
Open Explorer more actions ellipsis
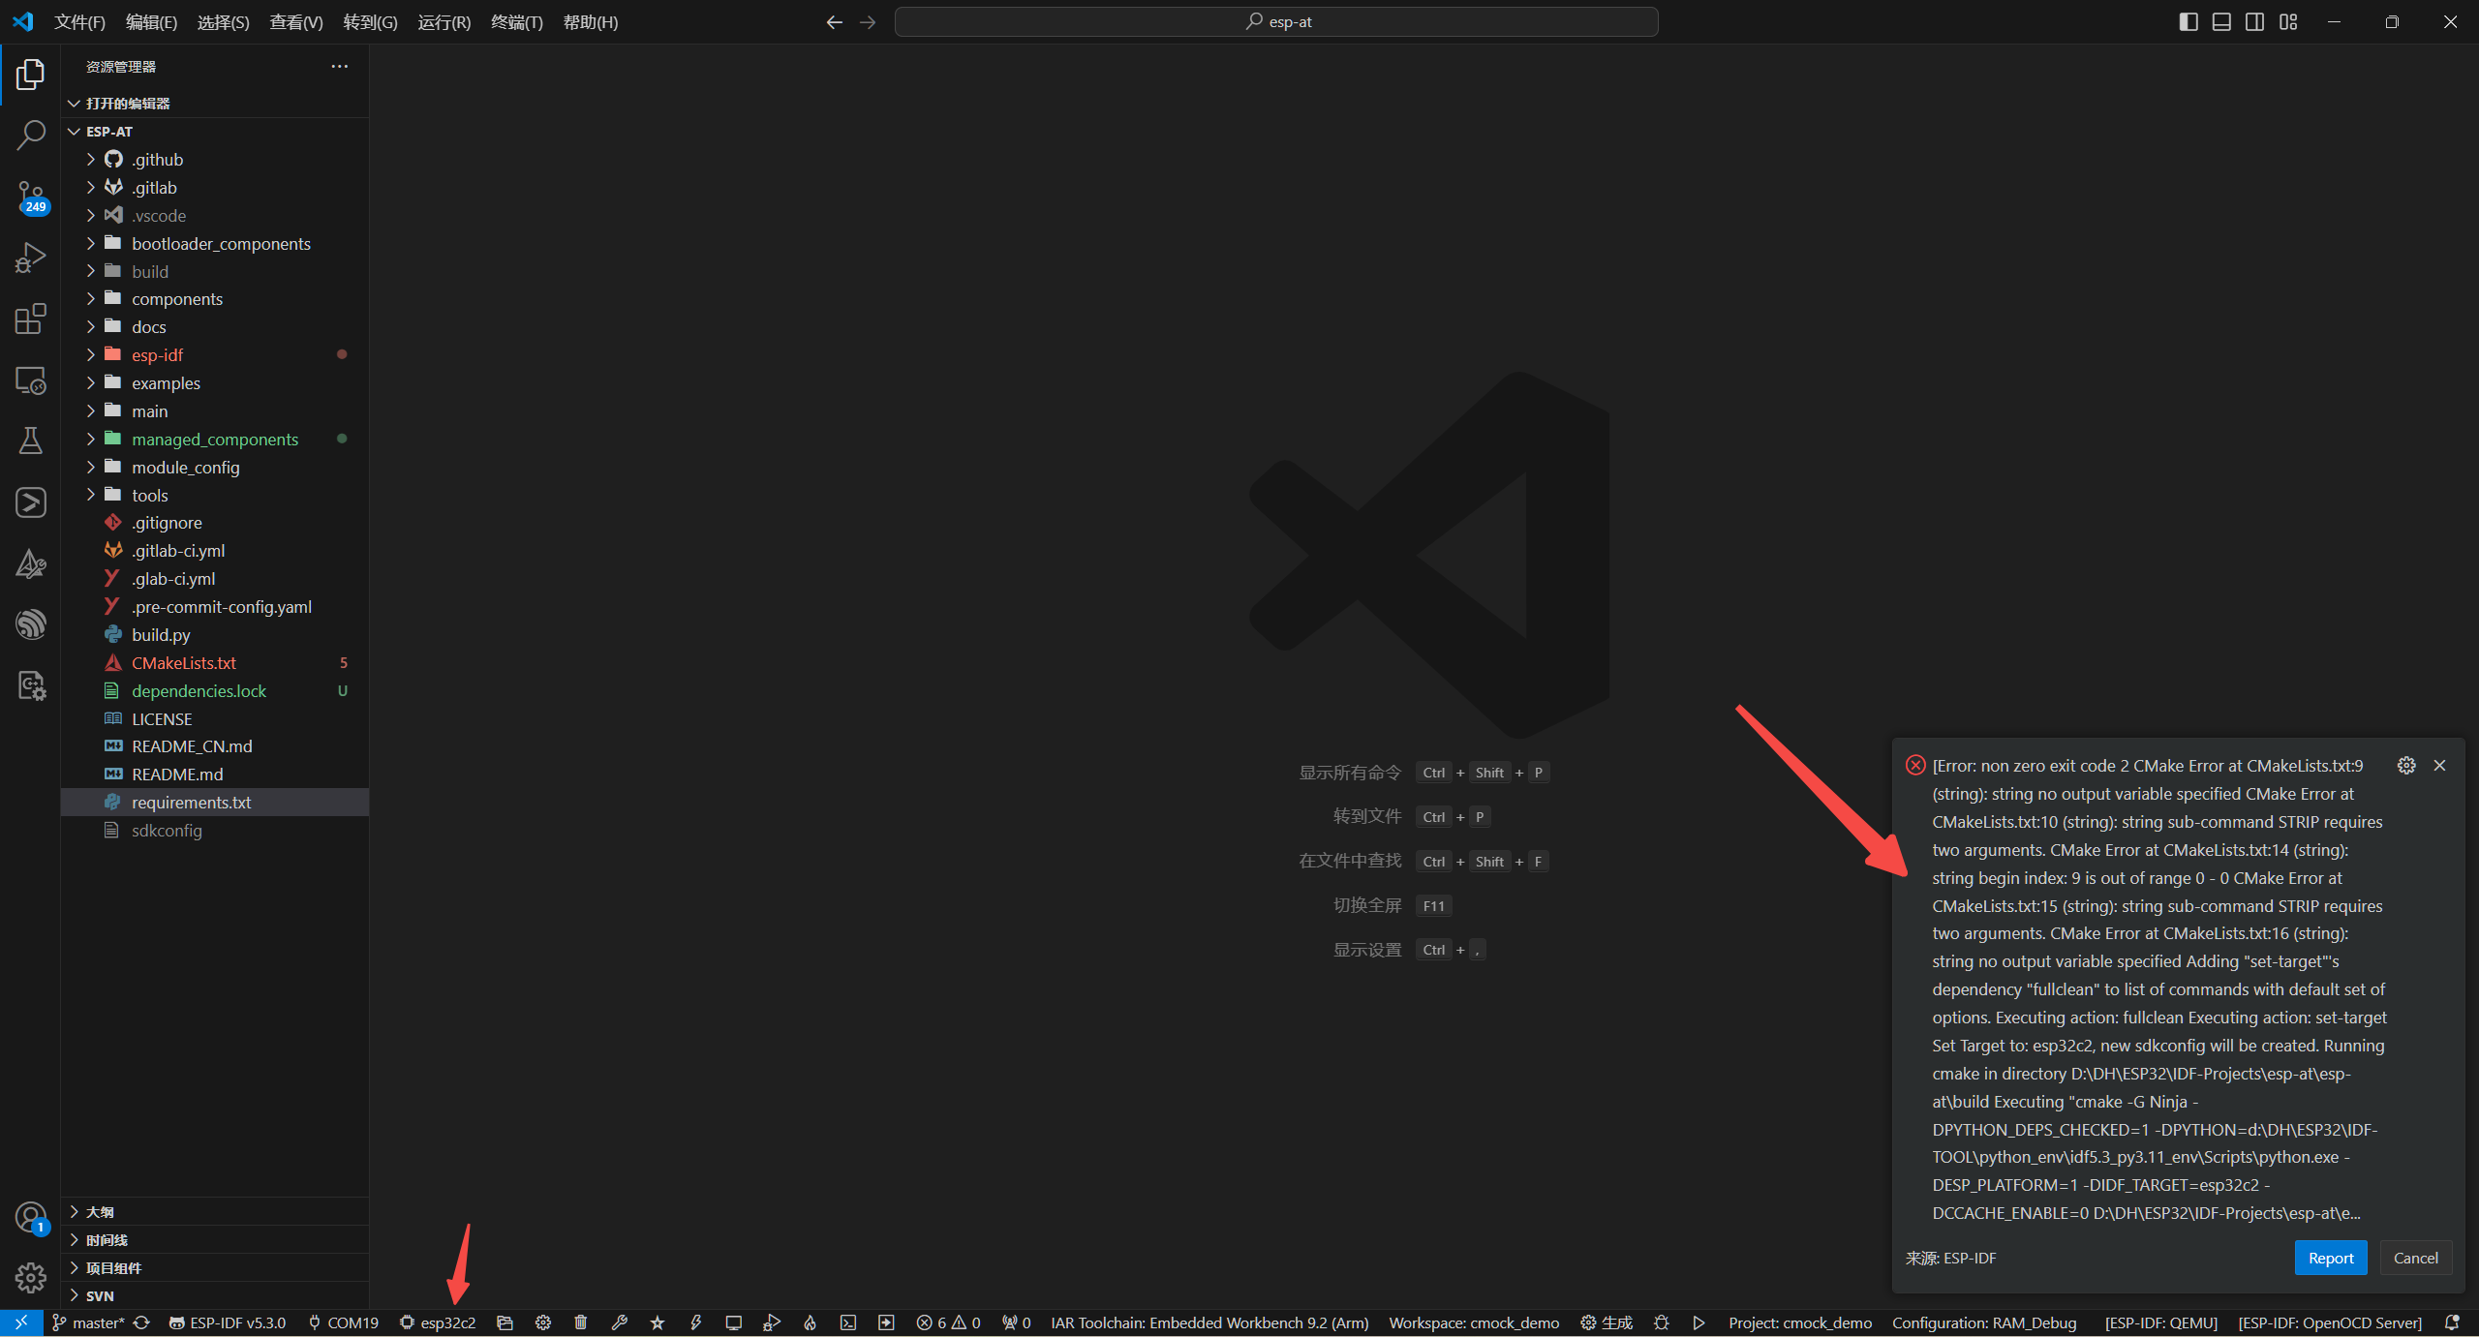[339, 67]
